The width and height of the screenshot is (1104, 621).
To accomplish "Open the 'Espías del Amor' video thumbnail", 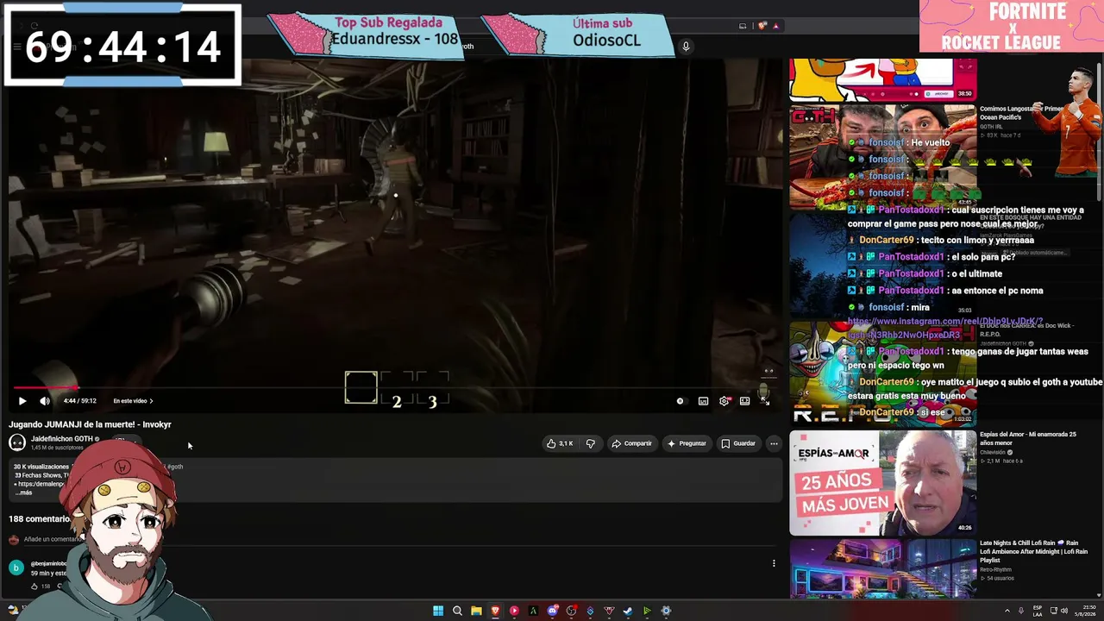I will [x=882, y=482].
